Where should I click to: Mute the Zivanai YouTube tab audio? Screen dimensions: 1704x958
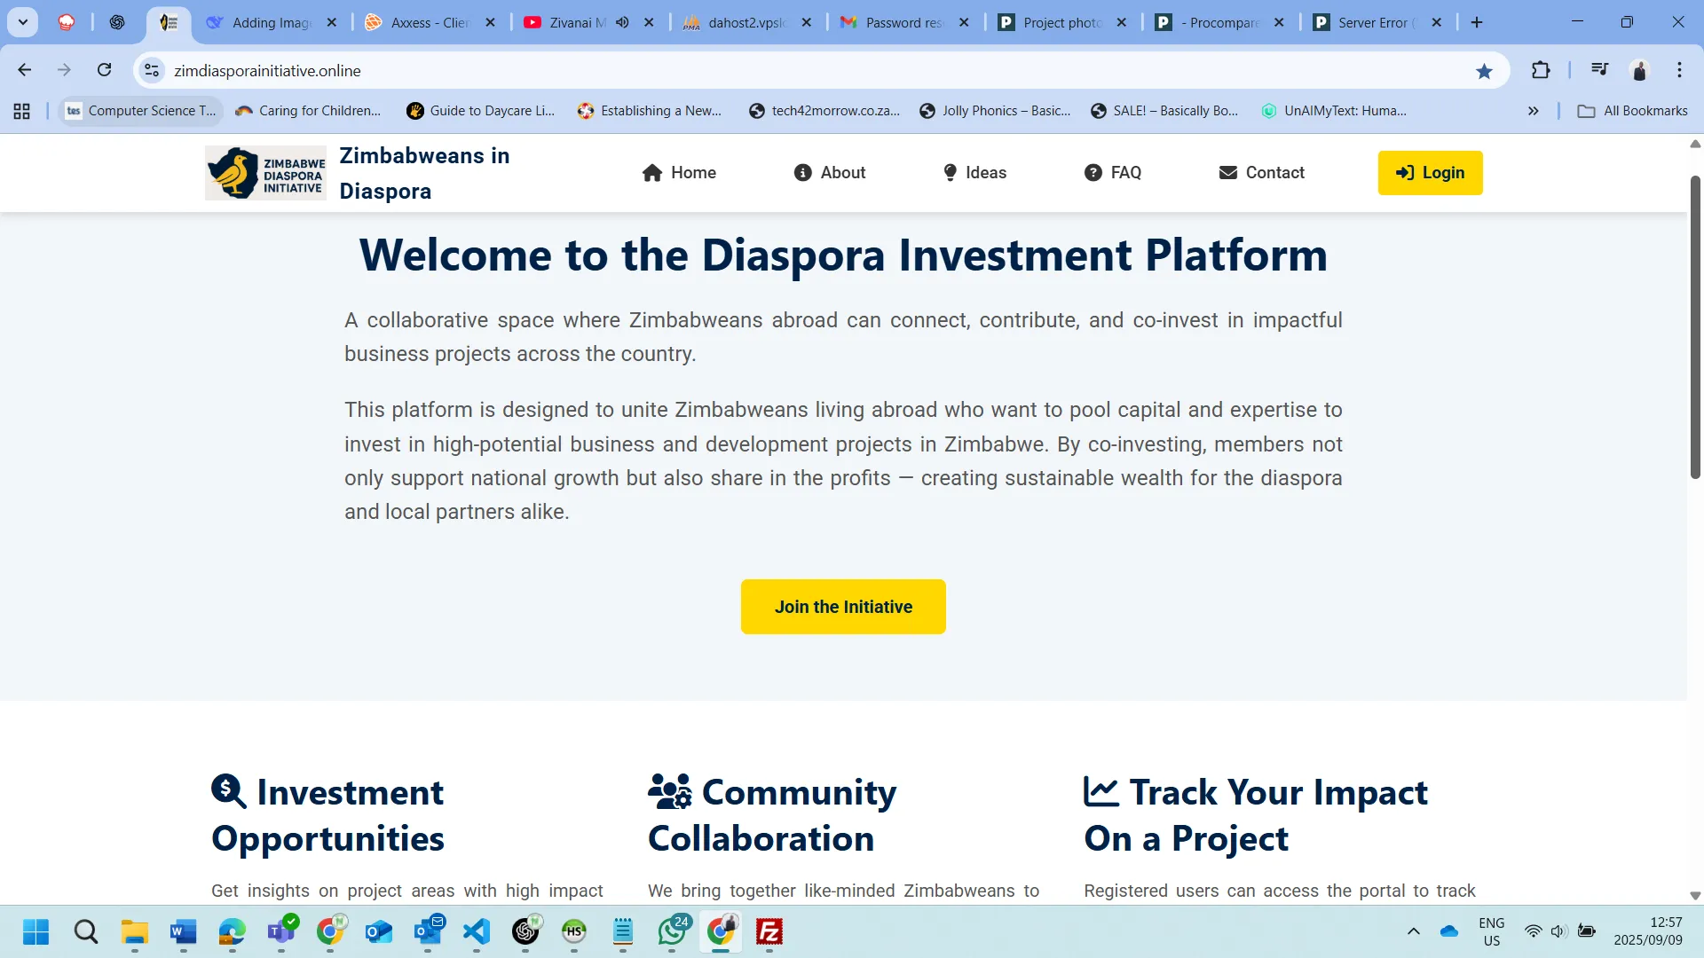(x=622, y=22)
